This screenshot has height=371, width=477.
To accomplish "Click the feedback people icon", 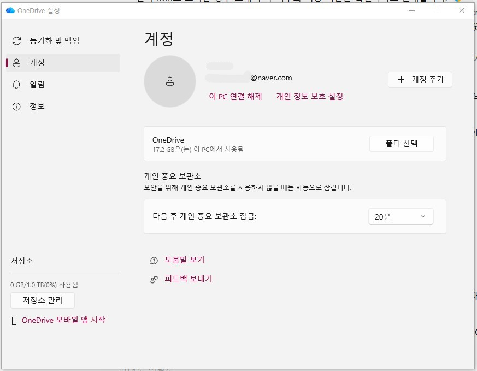I will [154, 279].
